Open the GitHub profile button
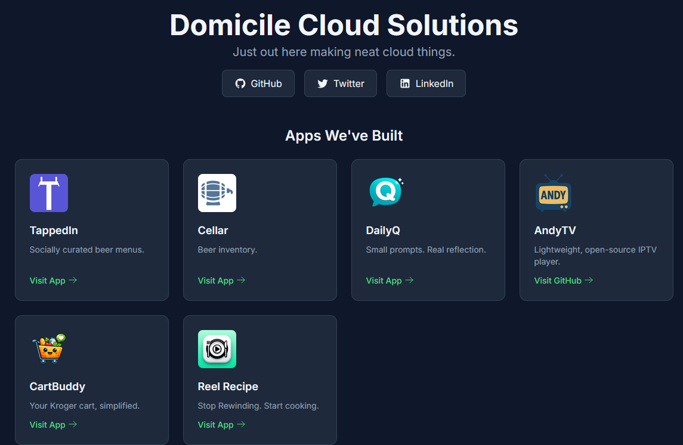The image size is (683, 445). [x=258, y=83]
